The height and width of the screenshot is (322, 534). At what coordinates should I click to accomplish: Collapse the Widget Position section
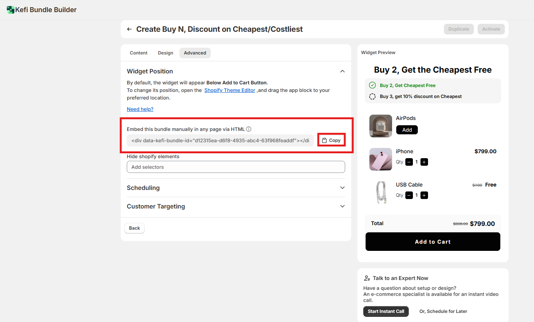[x=342, y=71]
